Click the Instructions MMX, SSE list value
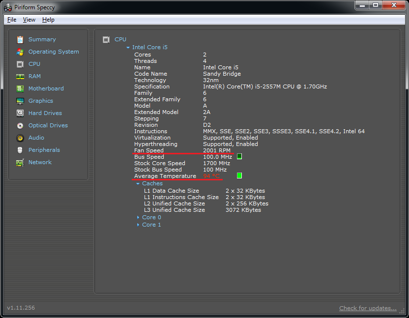 284,131
